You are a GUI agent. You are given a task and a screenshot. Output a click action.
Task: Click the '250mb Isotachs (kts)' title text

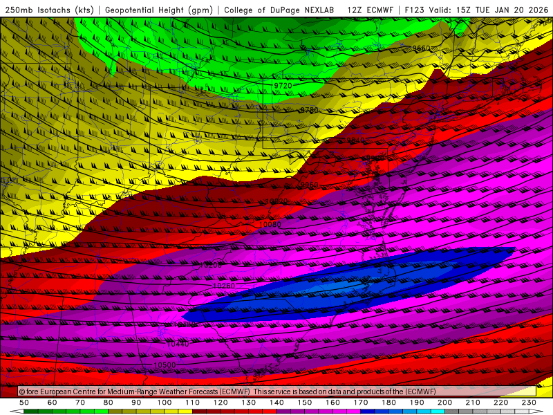click(x=50, y=10)
